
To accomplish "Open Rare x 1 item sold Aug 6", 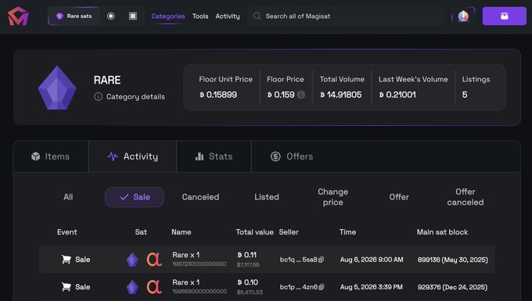I will [186, 255].
